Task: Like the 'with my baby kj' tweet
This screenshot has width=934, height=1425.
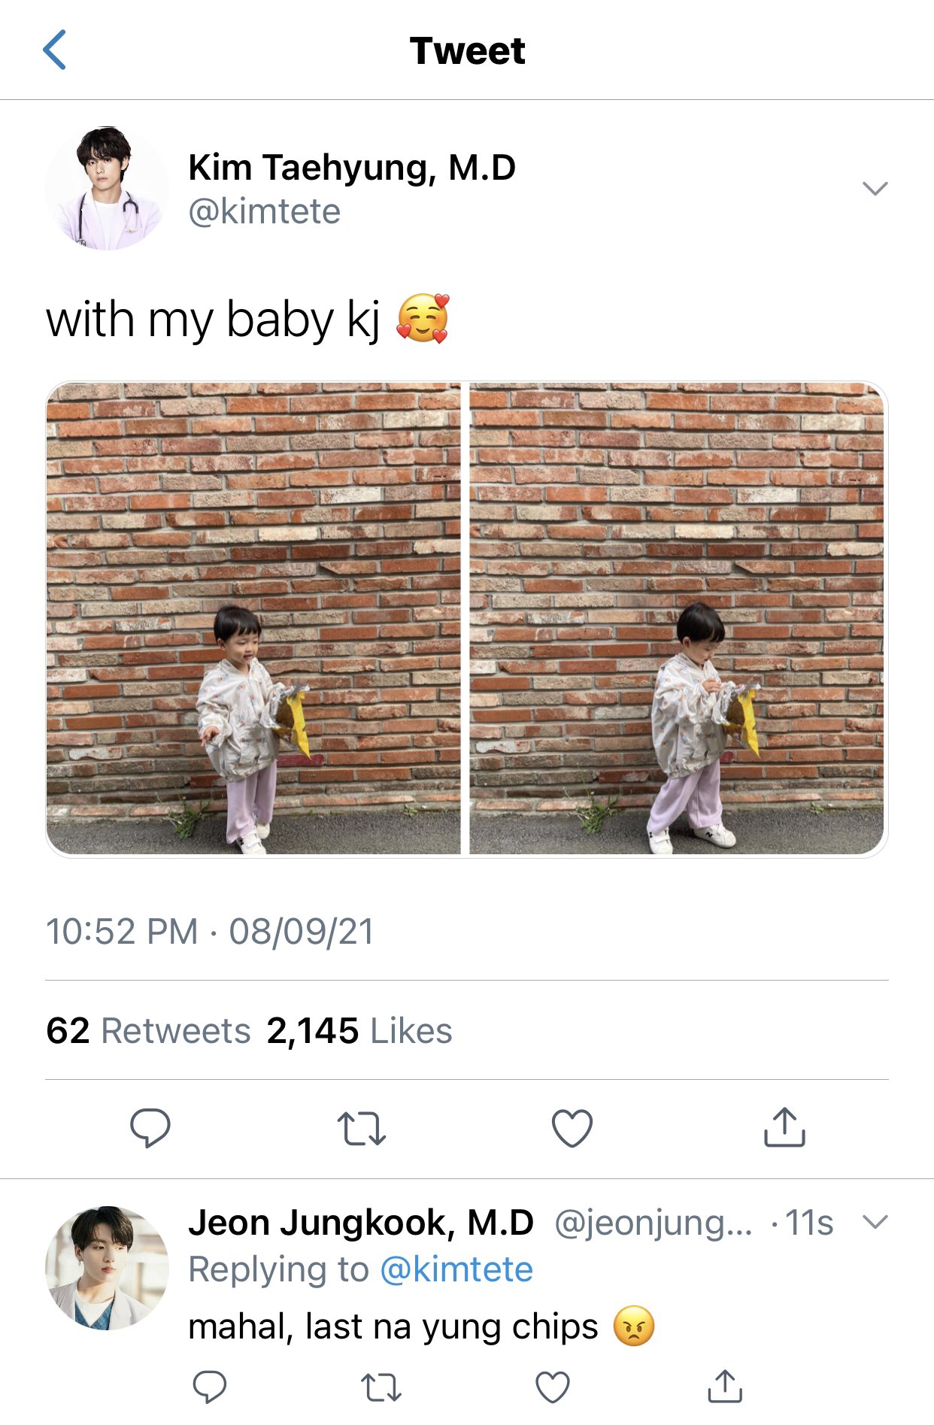Action: (x=572, y=1128)
